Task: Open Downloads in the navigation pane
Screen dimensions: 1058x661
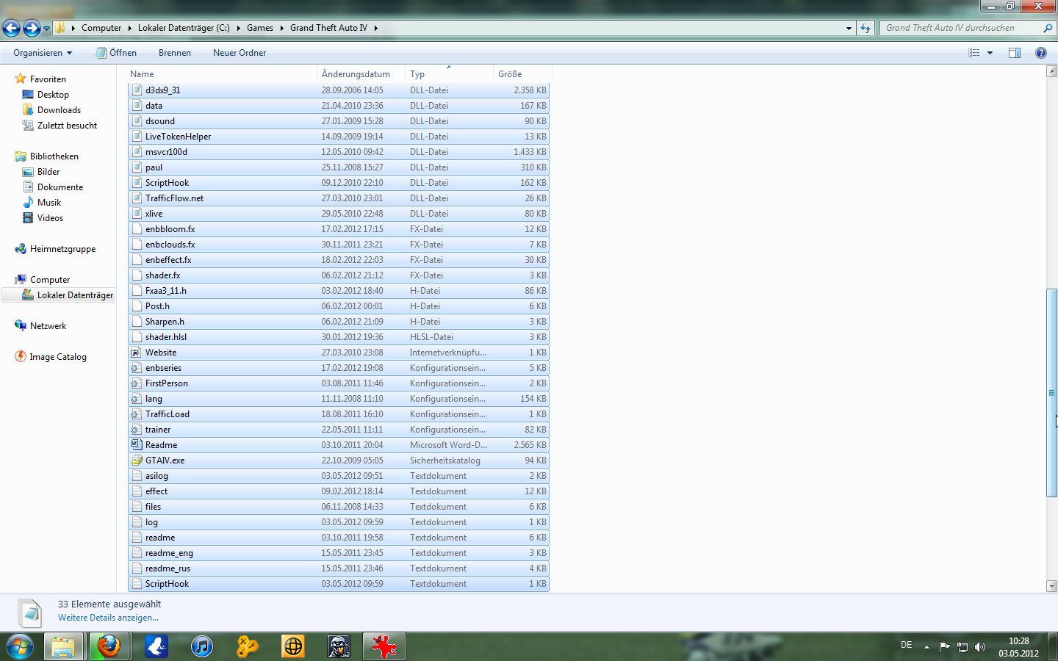Action: click(59, 110)
